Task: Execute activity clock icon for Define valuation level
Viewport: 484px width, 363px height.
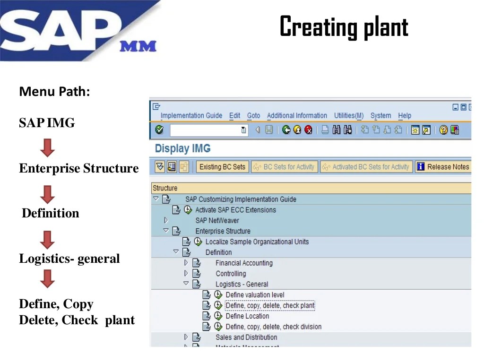Action: pos(218,294)
